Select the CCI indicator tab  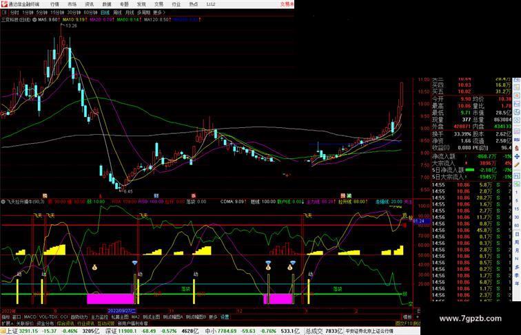[64, 317]
